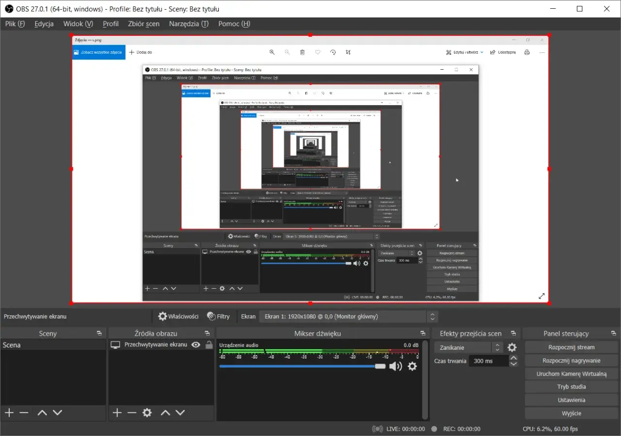Click the zoom-in magnifier in the previewed Photos window
The height and width of the screenshot is (436, 621).
[x=272, y=52]
